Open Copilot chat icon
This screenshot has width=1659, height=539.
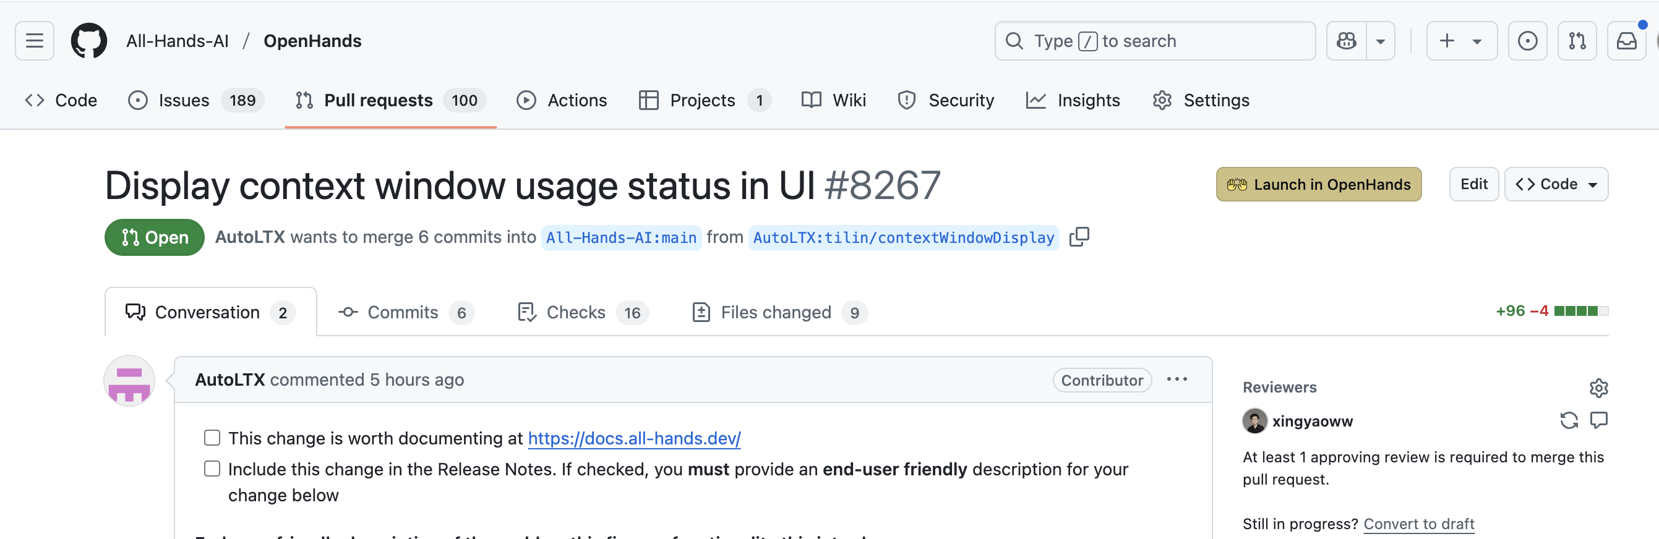[x=1346, y=41]
